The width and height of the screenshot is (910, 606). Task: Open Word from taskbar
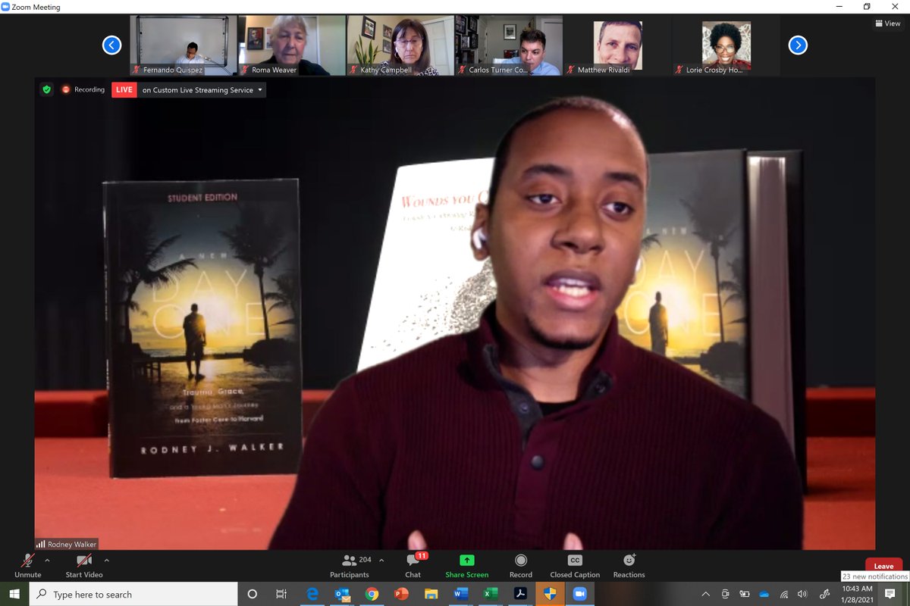click(x=460, y=594)
